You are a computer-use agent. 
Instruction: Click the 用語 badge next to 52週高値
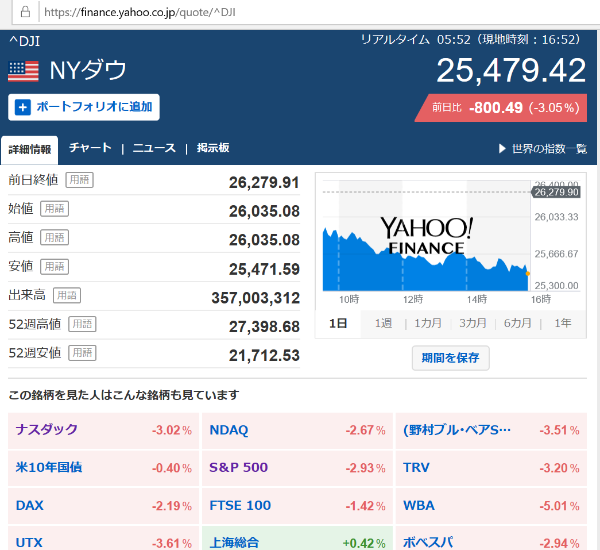tap(82, 324)
